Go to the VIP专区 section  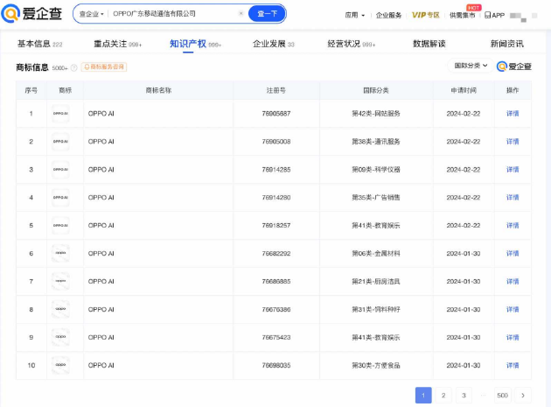(x=426, y=15)
